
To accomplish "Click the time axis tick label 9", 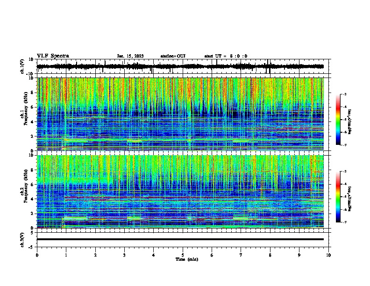I will (299, 255).
